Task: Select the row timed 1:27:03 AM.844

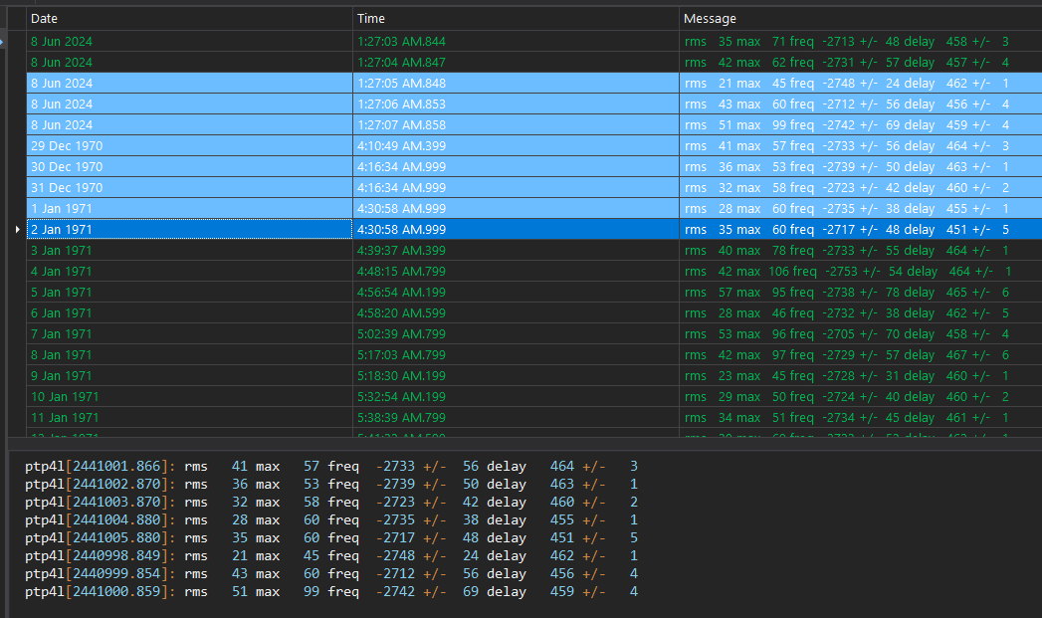Action: (534, 41)
